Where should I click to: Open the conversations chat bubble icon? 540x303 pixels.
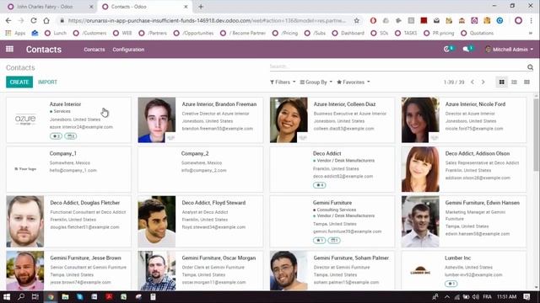(x=467, y=49)
